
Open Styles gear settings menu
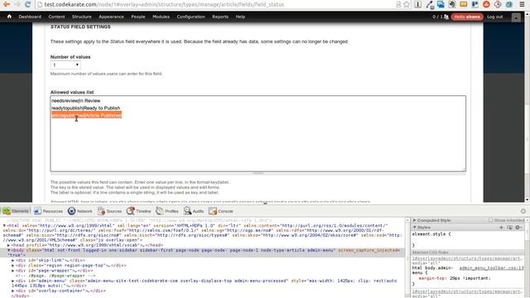pyautogui.click(x=518, y=228)
